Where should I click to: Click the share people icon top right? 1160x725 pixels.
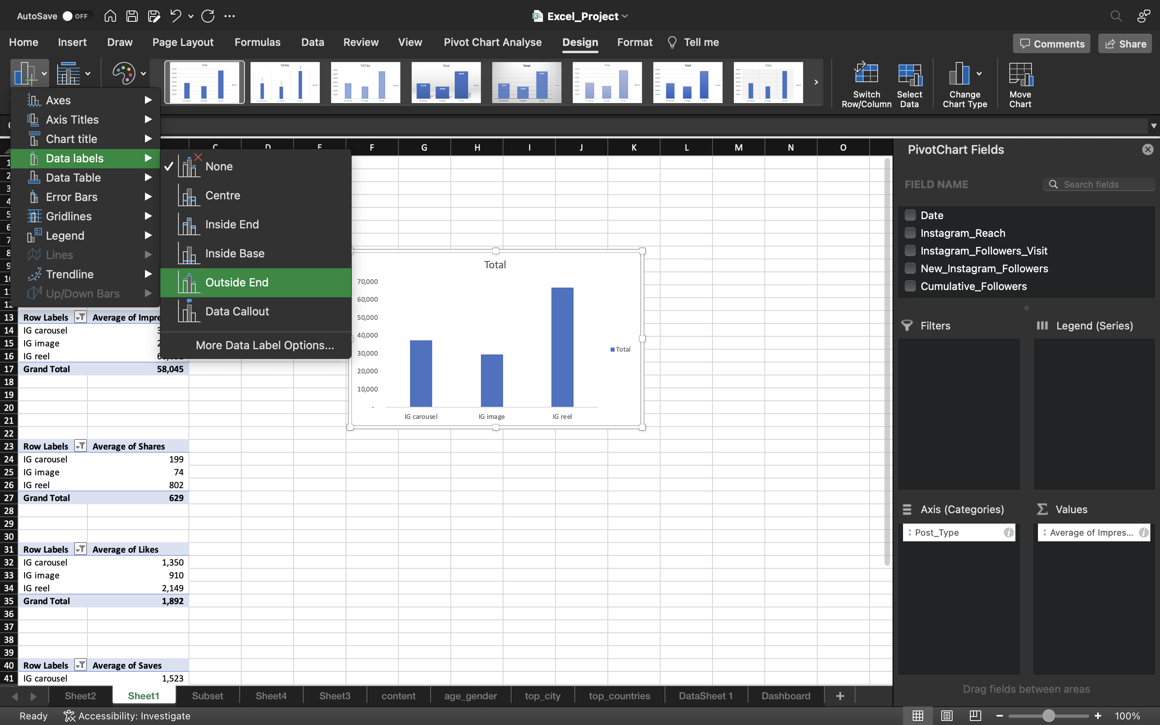point(1143,16)
